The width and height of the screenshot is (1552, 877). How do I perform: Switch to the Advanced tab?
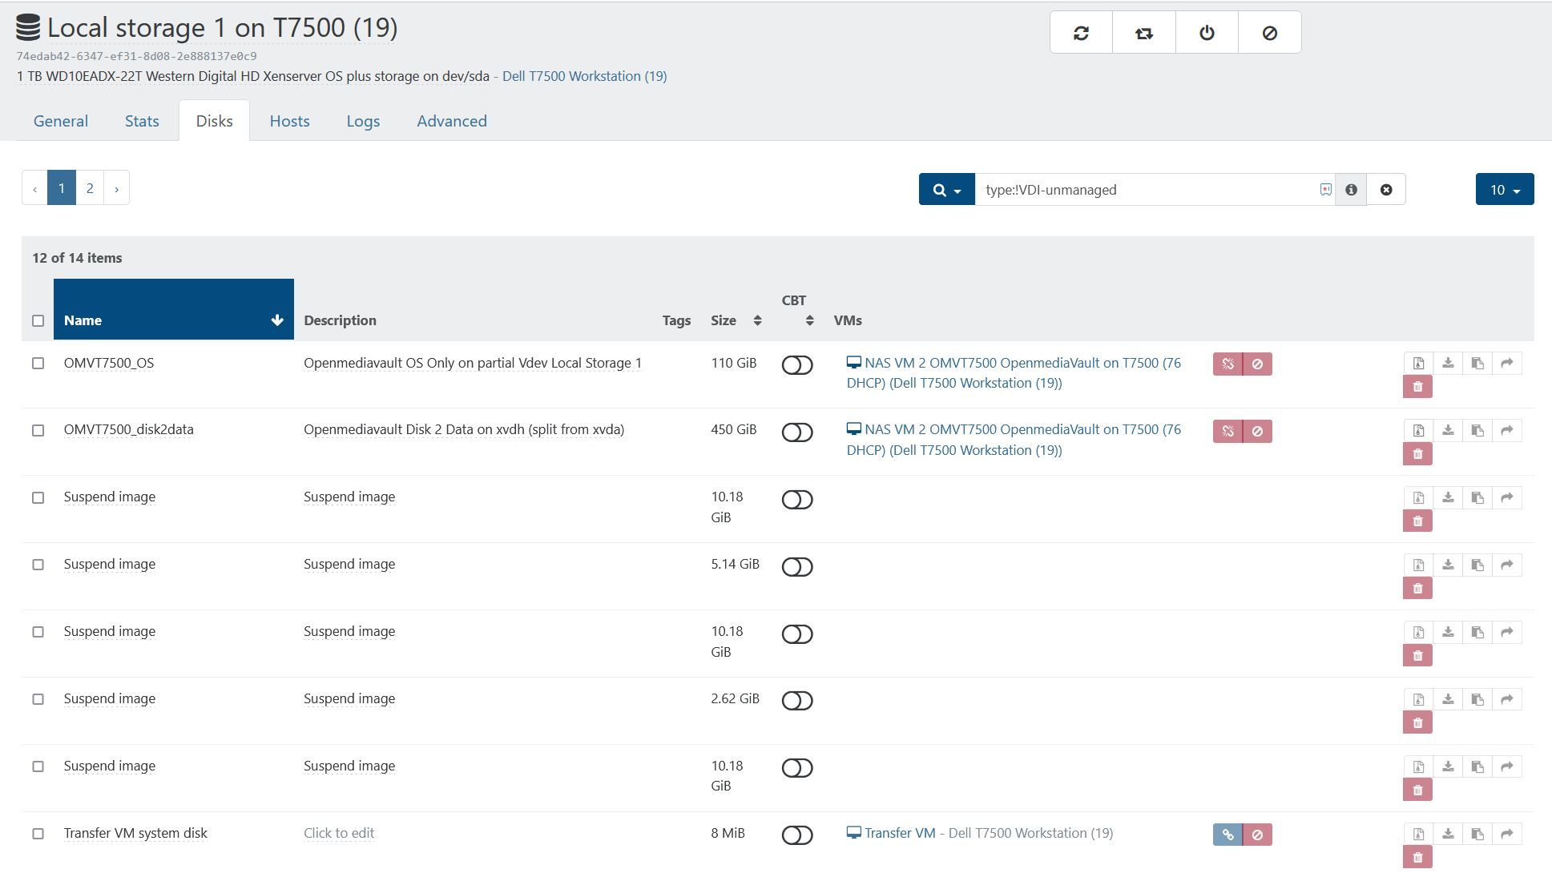452,121
